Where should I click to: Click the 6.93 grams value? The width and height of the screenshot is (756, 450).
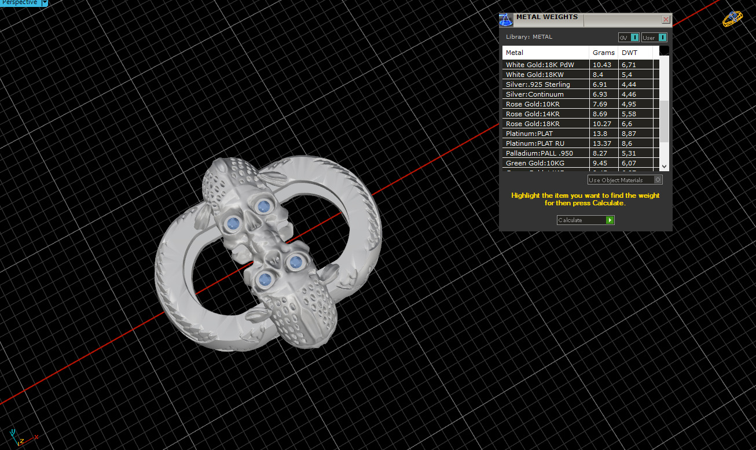point(599,94)
